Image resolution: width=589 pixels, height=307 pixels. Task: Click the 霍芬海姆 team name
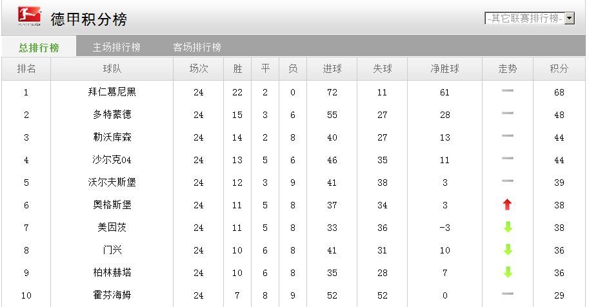click(112, 295)
